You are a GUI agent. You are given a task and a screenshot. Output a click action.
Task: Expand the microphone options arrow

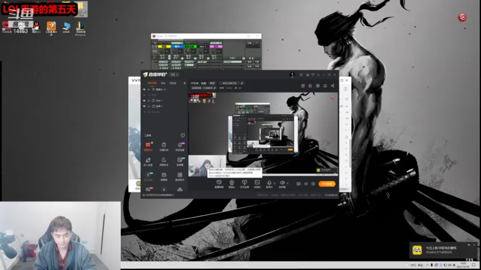pyautogui.click(x=275, y=183)
